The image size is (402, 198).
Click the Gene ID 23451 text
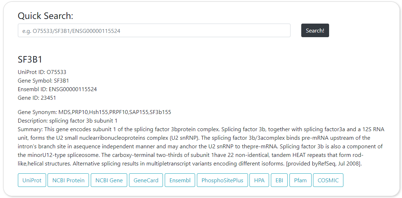pyautogui.click(x=37, y=98)
